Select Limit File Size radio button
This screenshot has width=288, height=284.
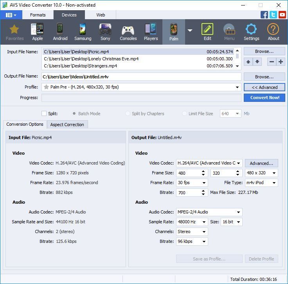[184, 114]
